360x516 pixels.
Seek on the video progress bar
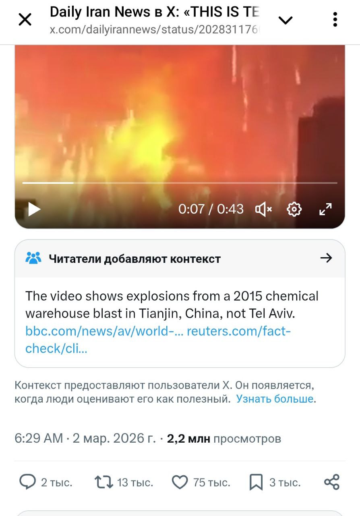(x=180, y=183)
